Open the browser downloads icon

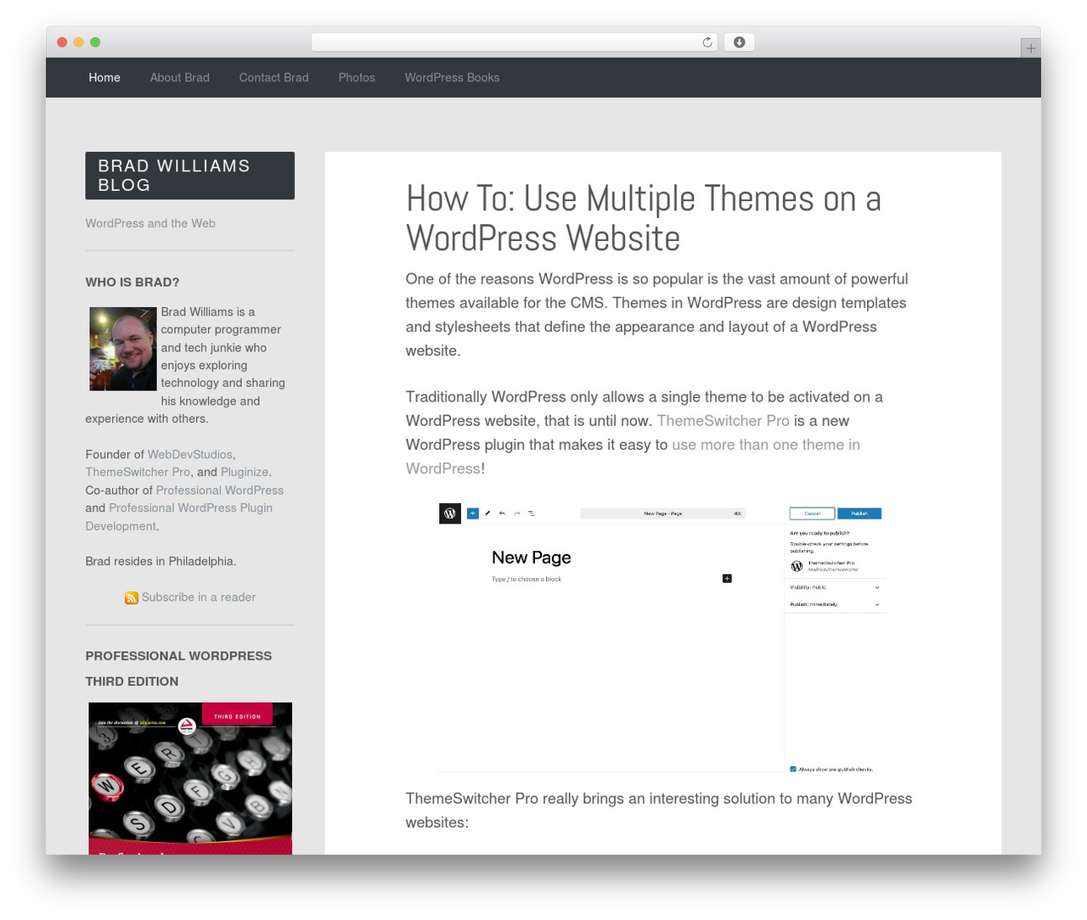(x=739, y=42)
